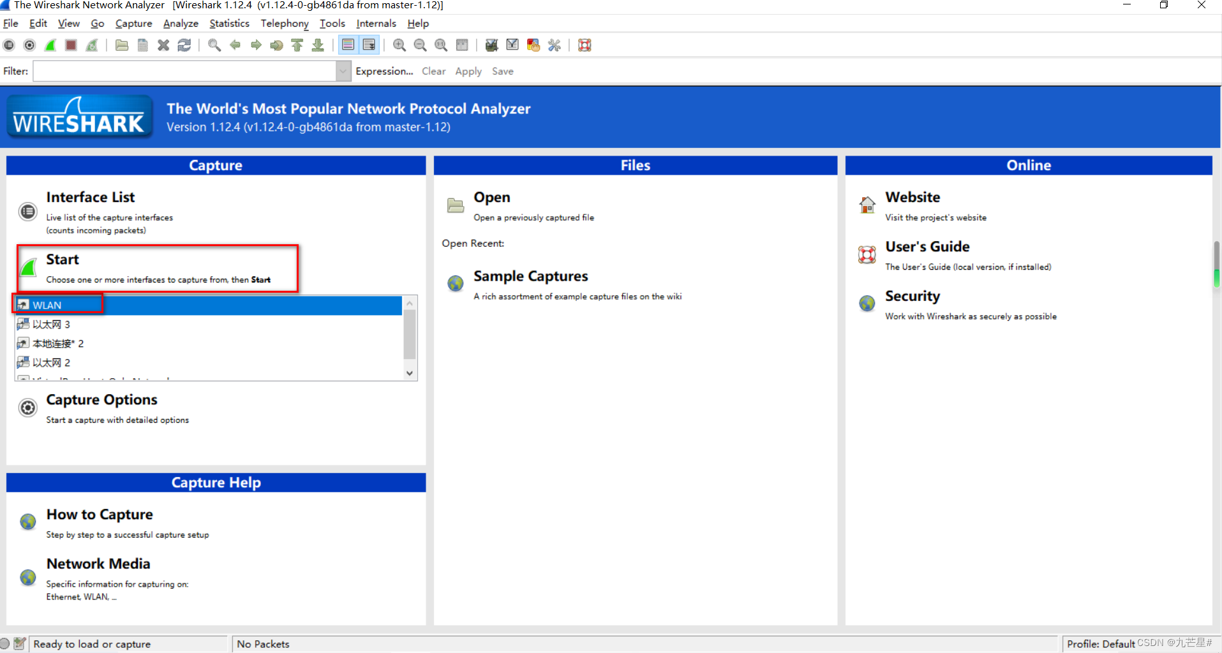Image resolution: width=1222 pixels, height=653 pixels.
Task: Open the Edit menu
Action: tap(38, 24)
